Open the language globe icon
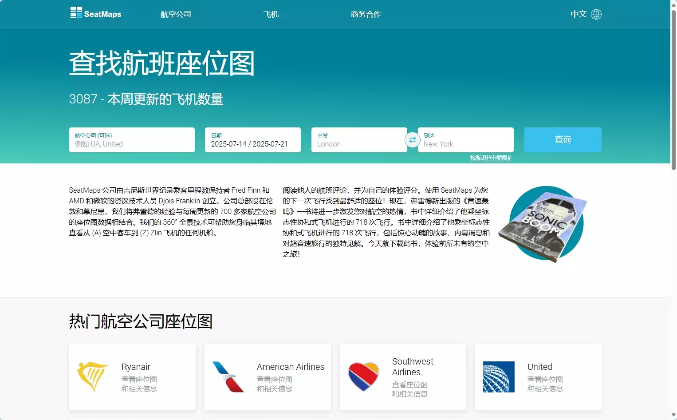 pyautogui.click(x=596, y=14)
